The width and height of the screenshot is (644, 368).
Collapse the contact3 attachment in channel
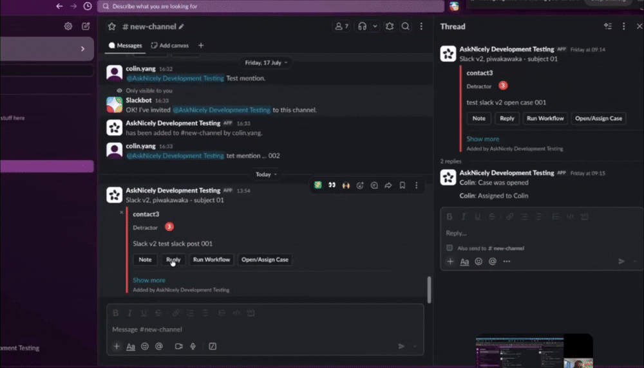(122, 212)
